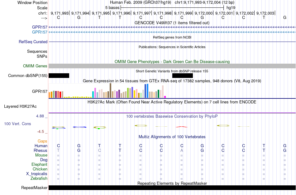The width and height of the screenshot is (296, 195).
Task: Click the Repeating Elements by RepeatMasker title
Action: tap(172, 183)
